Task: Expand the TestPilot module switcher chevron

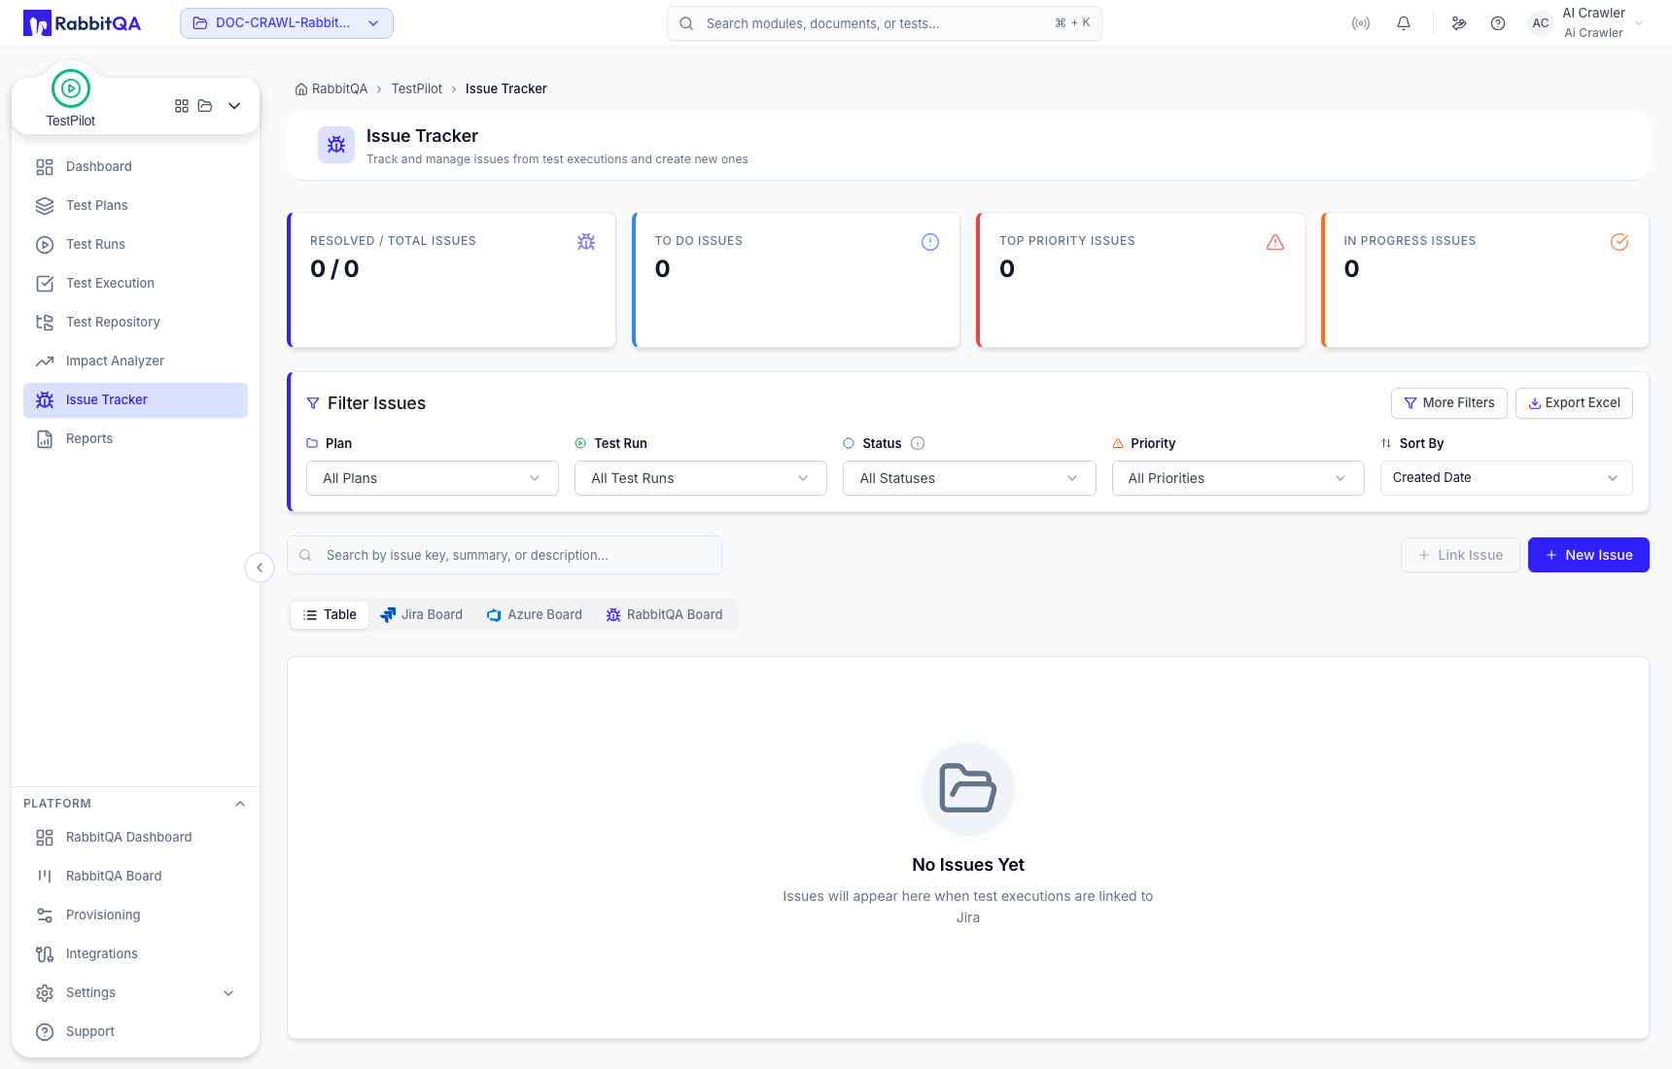Action: (234, 106)
